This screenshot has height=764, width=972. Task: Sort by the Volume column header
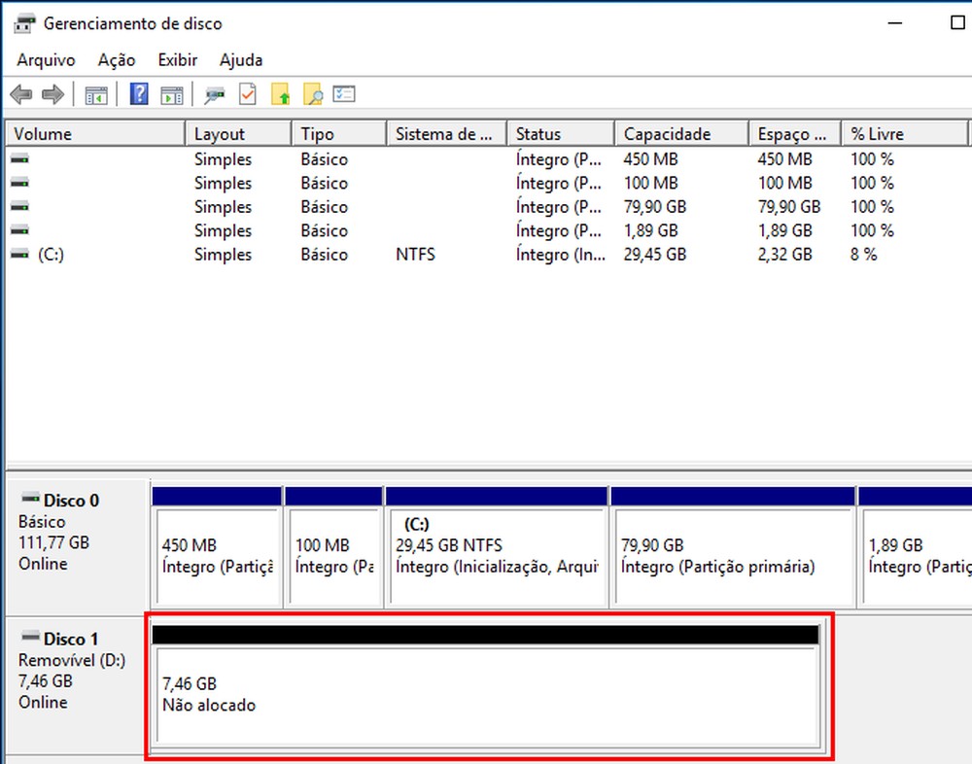95,134
